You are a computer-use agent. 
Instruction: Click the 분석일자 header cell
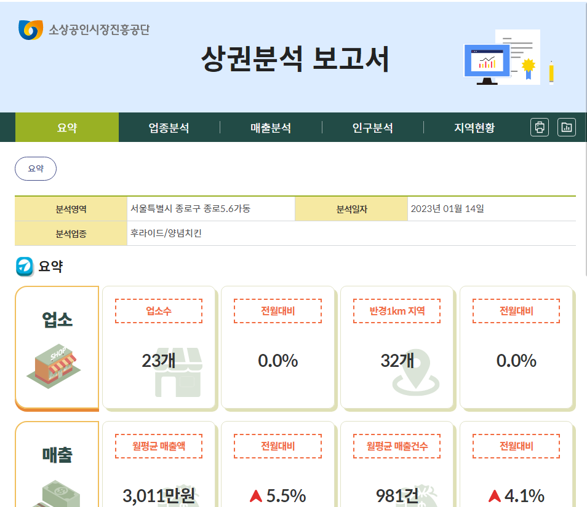[x=351, y=208]
